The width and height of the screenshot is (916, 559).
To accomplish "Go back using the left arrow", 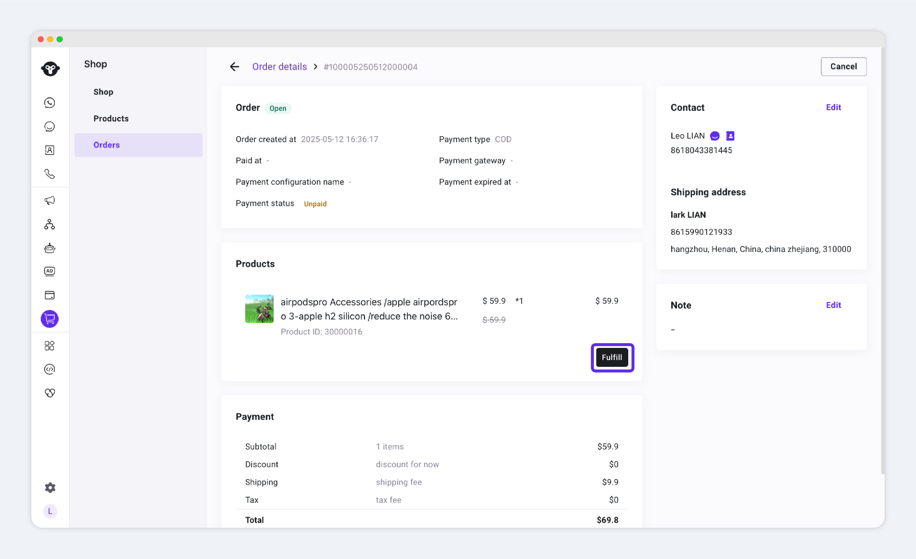I will click(x=234, y=67).
